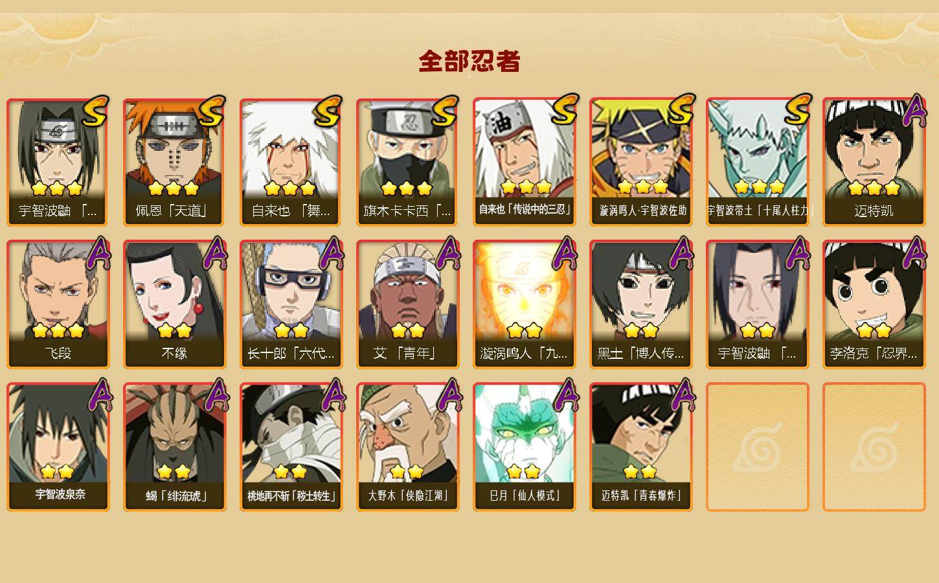Image resolution: width=939 pixels, height=583 pixels.
Task: Click the 全部忍者 heading
Action: pyautogui.click(x=470, y=62)
